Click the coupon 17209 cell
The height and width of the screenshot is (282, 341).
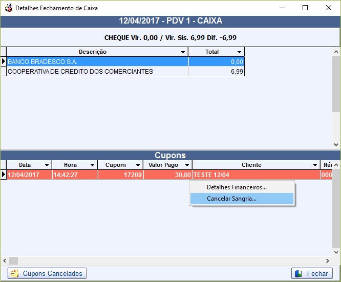coord(120,175)
